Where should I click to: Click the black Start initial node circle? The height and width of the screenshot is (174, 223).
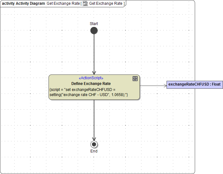(94, 31)
